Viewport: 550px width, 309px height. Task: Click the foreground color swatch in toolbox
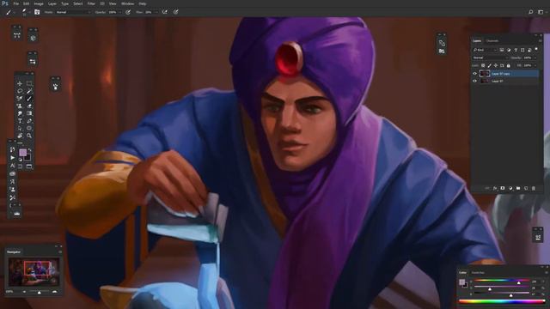coord(23,153)
